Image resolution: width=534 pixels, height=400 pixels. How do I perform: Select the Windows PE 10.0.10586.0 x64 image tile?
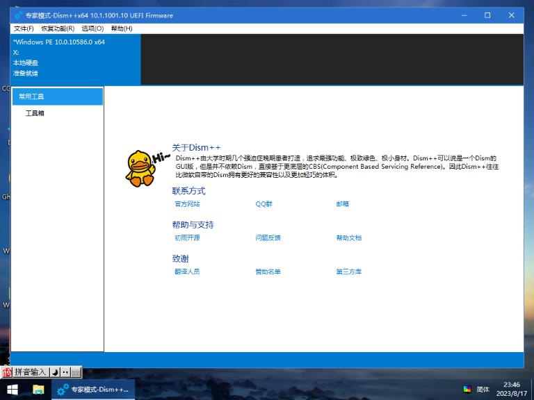75,59
